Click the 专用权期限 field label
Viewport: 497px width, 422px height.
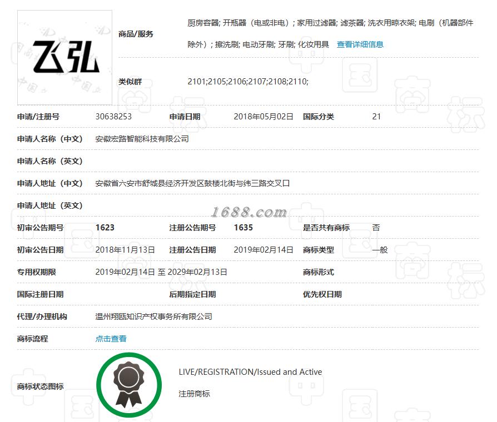[37, 272]
